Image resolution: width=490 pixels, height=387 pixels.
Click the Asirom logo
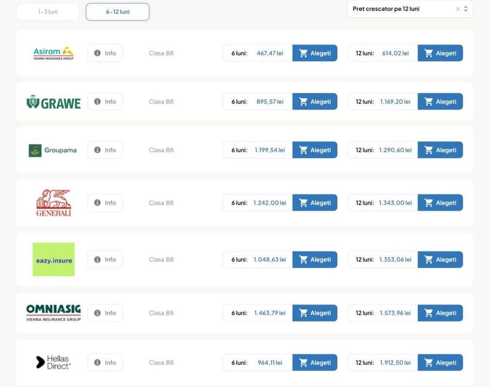click(x=54, y=53)
